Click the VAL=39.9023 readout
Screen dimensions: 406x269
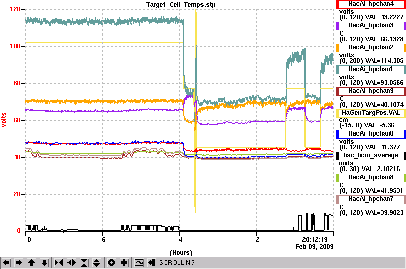[384, 213]
